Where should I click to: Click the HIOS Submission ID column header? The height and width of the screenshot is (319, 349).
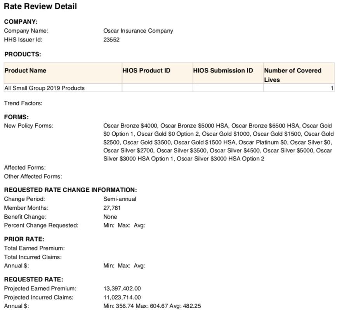click(223, 71)
